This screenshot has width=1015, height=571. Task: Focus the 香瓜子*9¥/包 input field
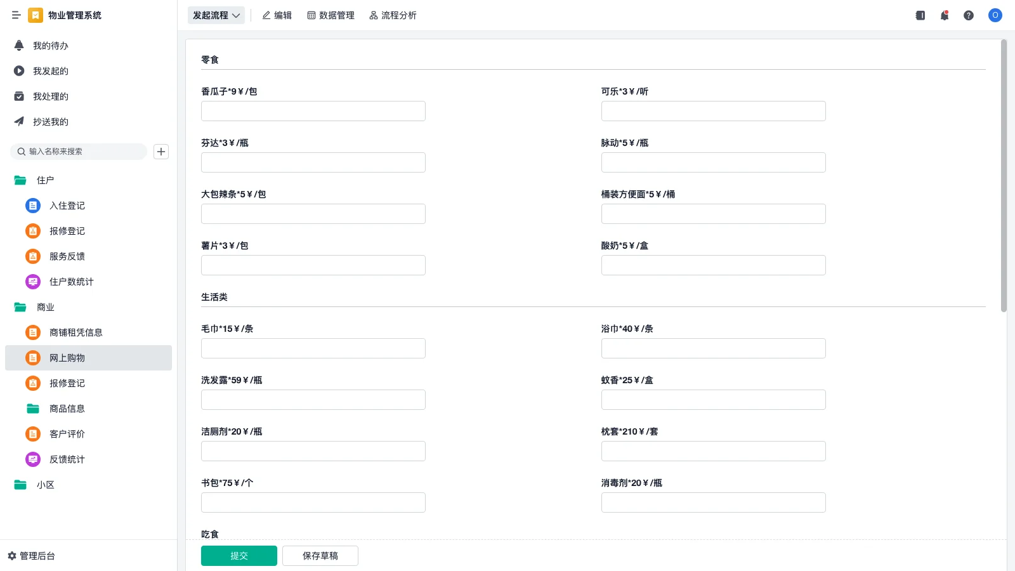[313, 111]
